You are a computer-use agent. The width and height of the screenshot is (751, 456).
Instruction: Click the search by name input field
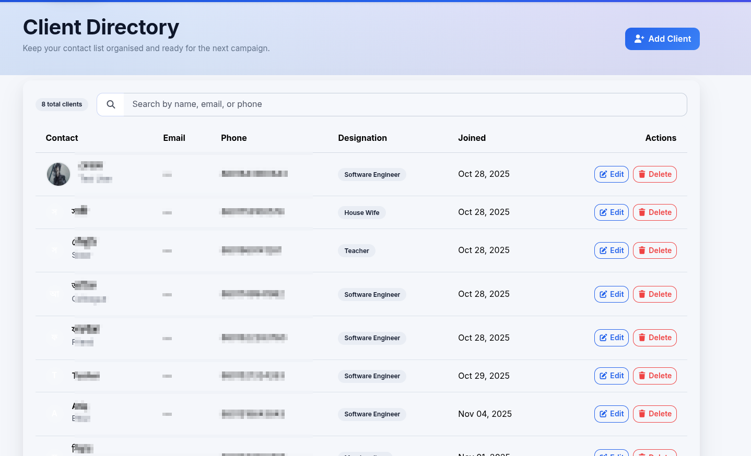[405, 104]
